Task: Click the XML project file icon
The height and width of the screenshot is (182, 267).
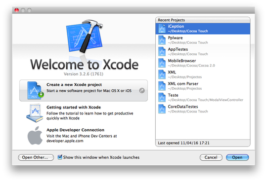Action: (x=162, y=74)
